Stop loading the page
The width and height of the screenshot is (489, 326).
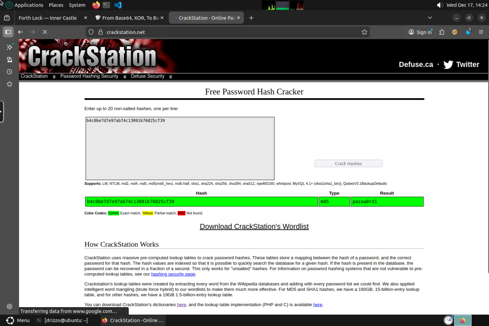click(45, 32)
